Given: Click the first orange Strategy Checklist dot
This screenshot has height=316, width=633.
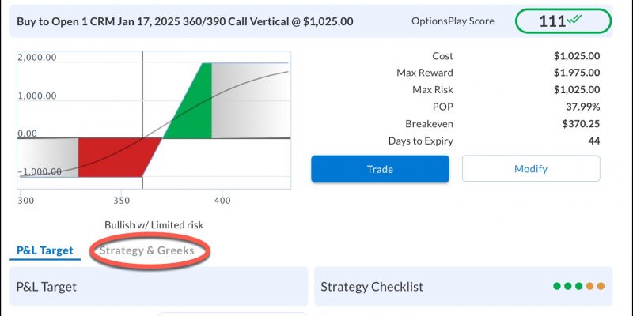Looking at the screenshot, I should pyautogui.click(x=589, y=286).
